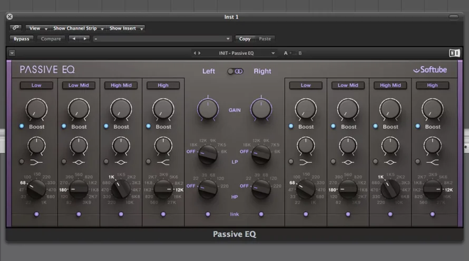Image resolution: width=469 pixels, height=261 pixels.
Task: Toggle the link dot under left High Mid band
Action: point(121,214)
